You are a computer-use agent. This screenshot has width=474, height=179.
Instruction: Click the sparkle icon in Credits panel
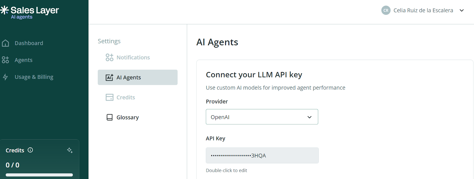pyautogui.click(x=70, y=150)
